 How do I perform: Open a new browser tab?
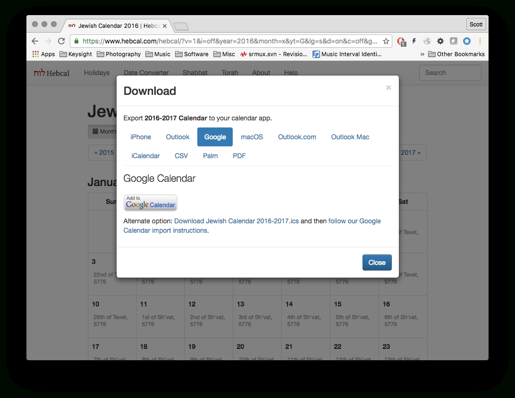pos(181,26)
